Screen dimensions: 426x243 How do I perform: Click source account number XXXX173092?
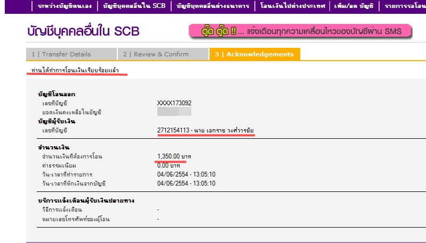174,103
